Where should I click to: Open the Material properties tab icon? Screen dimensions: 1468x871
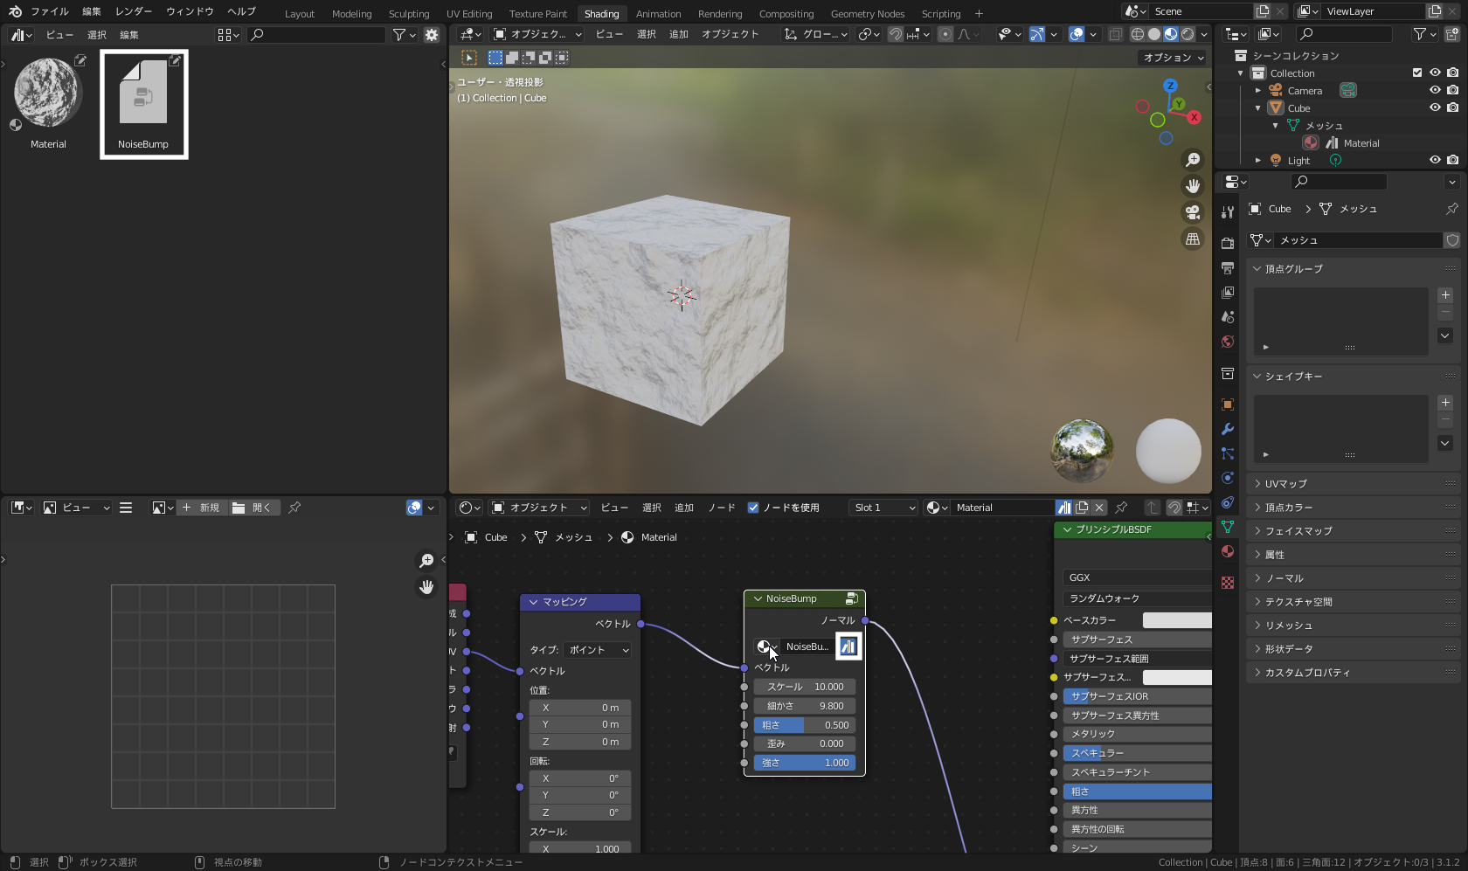coord(1228,551)
